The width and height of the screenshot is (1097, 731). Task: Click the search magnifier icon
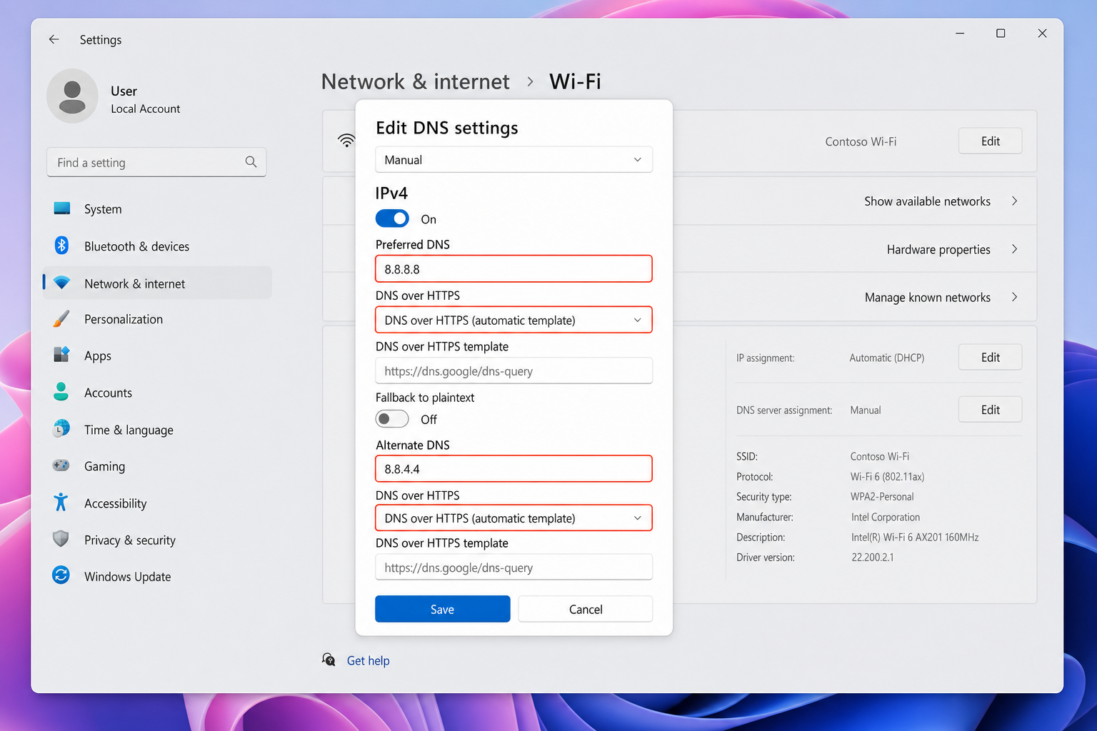coord(251,162)
